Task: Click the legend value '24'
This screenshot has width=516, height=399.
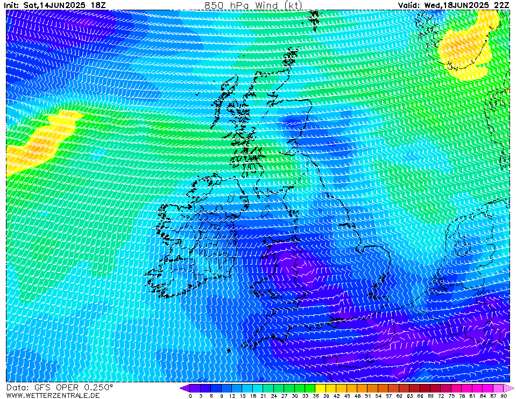Action: pos(274,396)
